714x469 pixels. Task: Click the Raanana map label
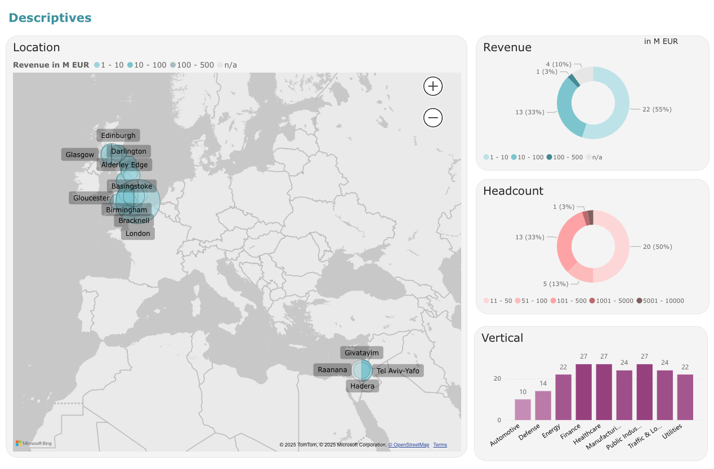(x=332, y=370)
